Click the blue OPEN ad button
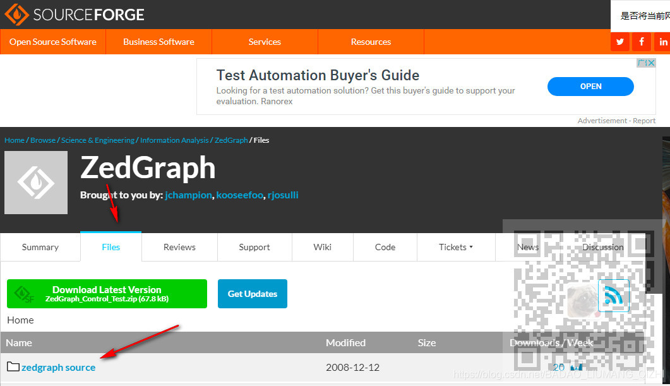Image resolution: width=670 pixels, height=386 pixels. (x=590, y=86)
